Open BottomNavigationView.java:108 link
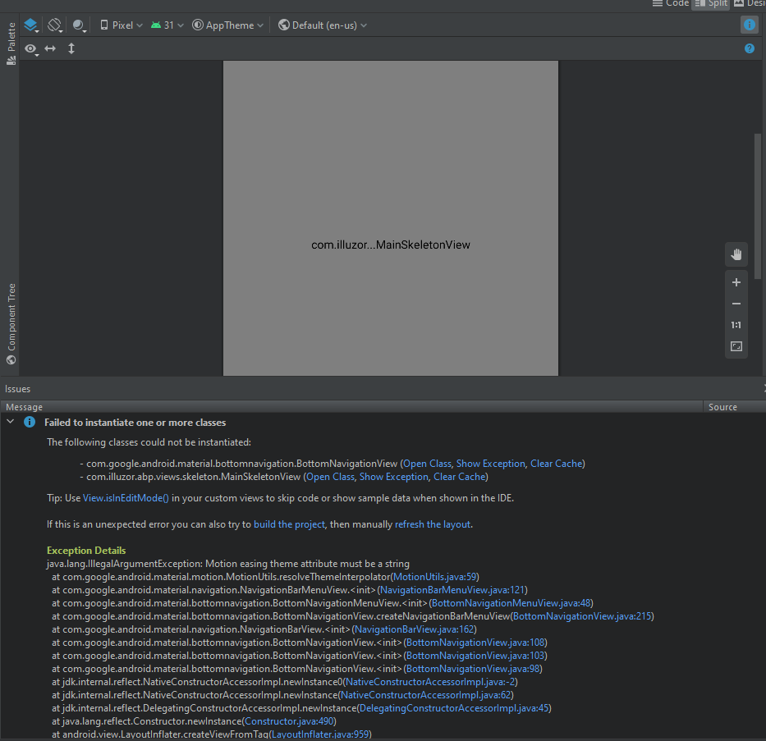The height and width of the screenshot is (741, 766). pos(475,643)
